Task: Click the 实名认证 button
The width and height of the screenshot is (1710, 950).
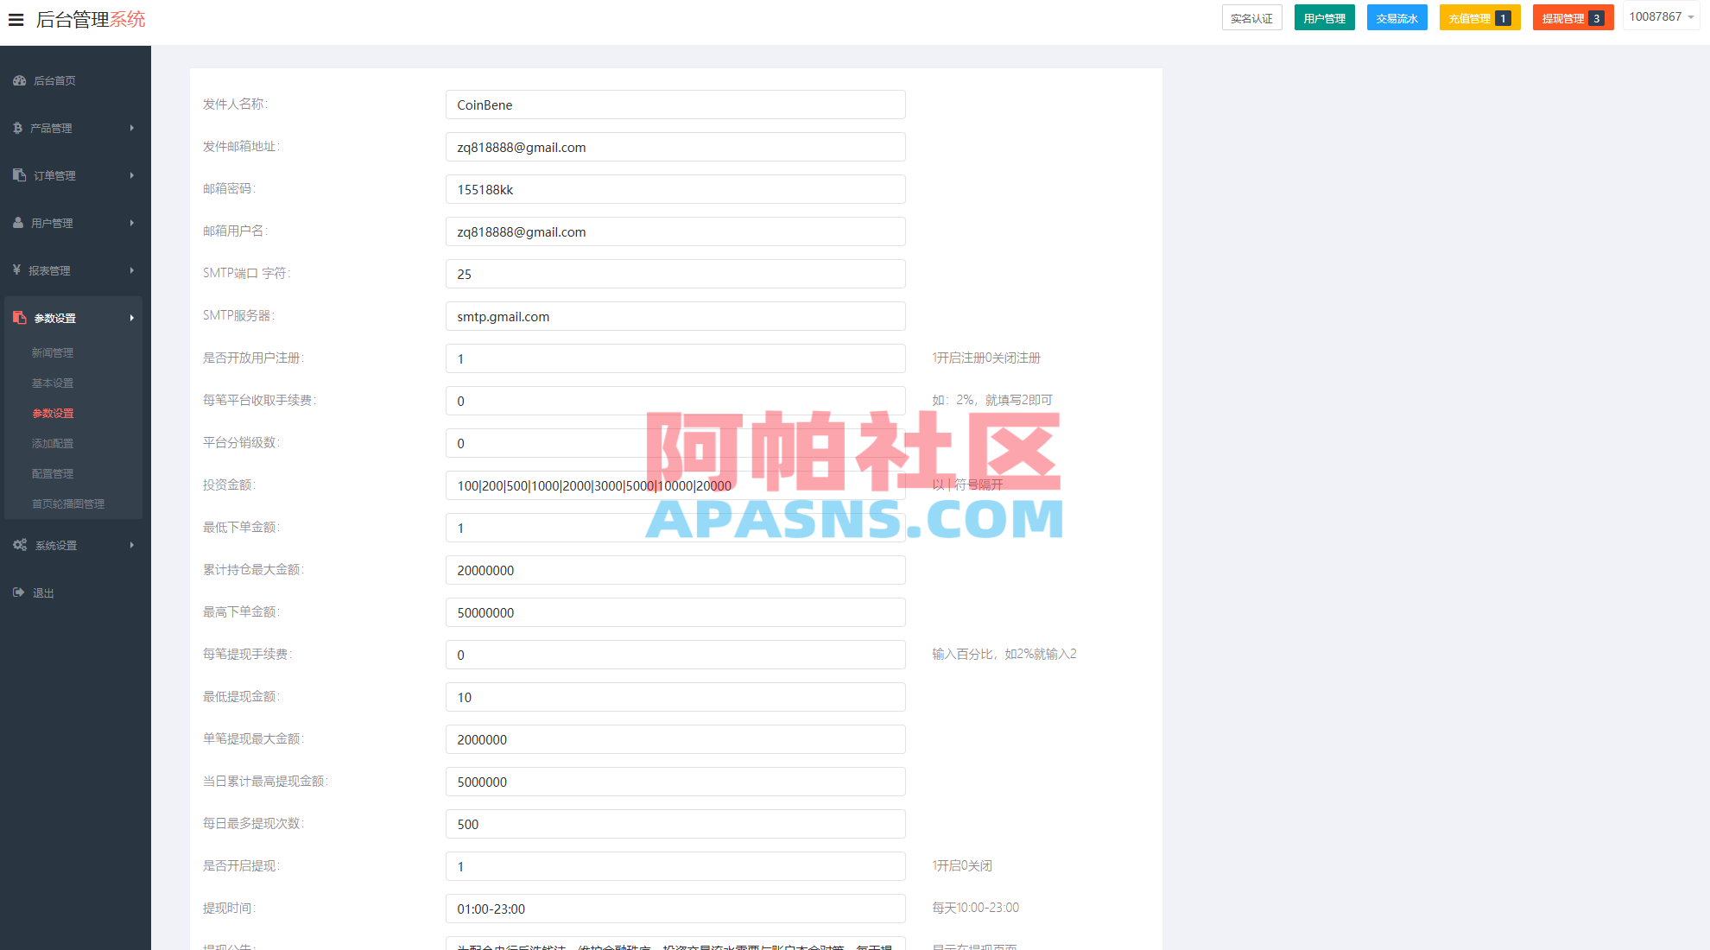Action: coord(1252,17)
